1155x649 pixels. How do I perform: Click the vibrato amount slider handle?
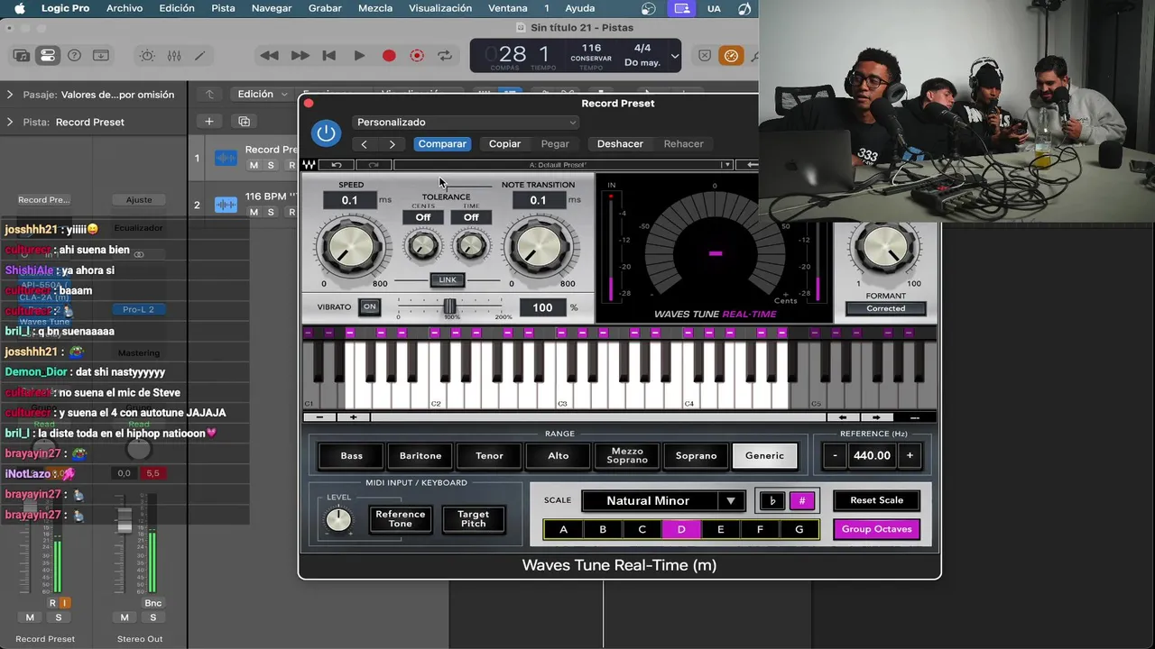449,307
